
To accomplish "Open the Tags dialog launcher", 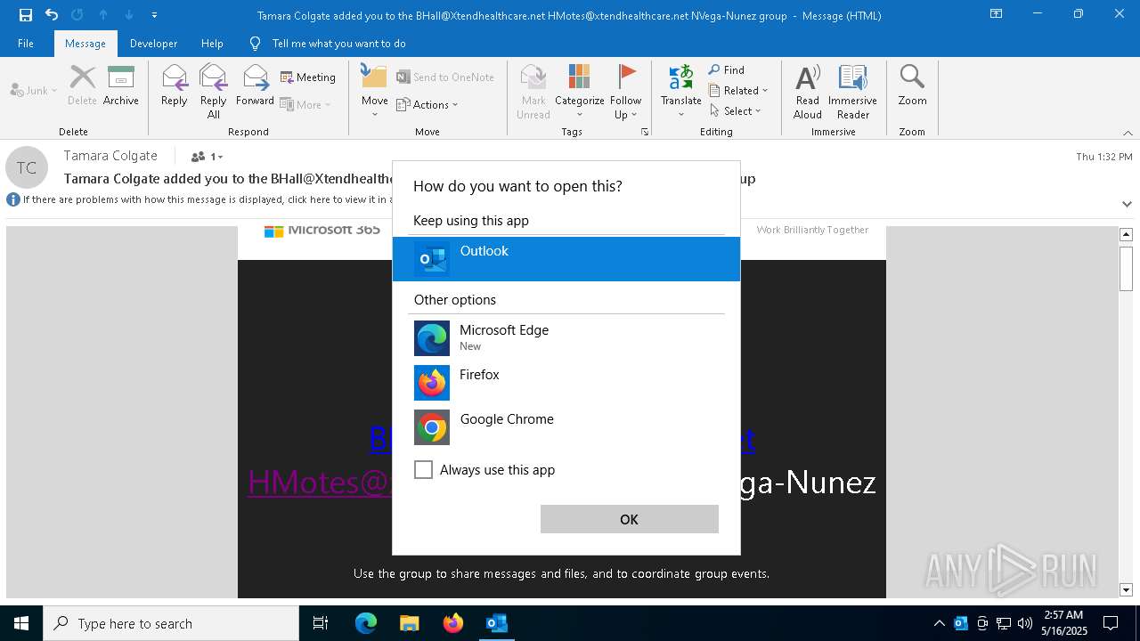I will tap(645, 132).
